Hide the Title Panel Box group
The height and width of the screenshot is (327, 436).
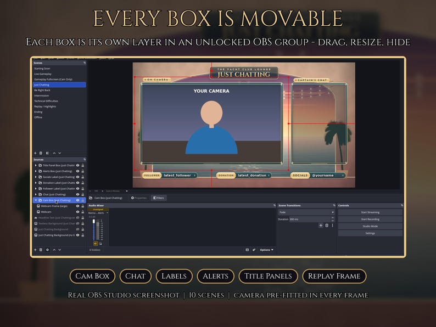pyautogui.click(x=77, y=165)
